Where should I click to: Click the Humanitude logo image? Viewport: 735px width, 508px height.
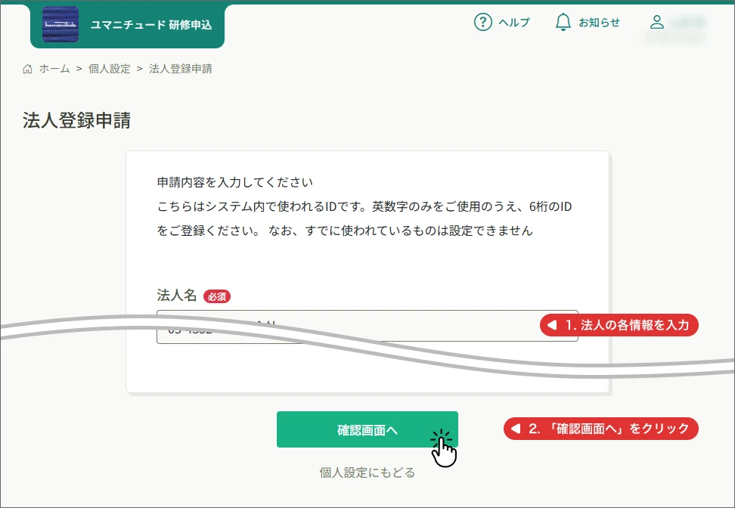60,24
